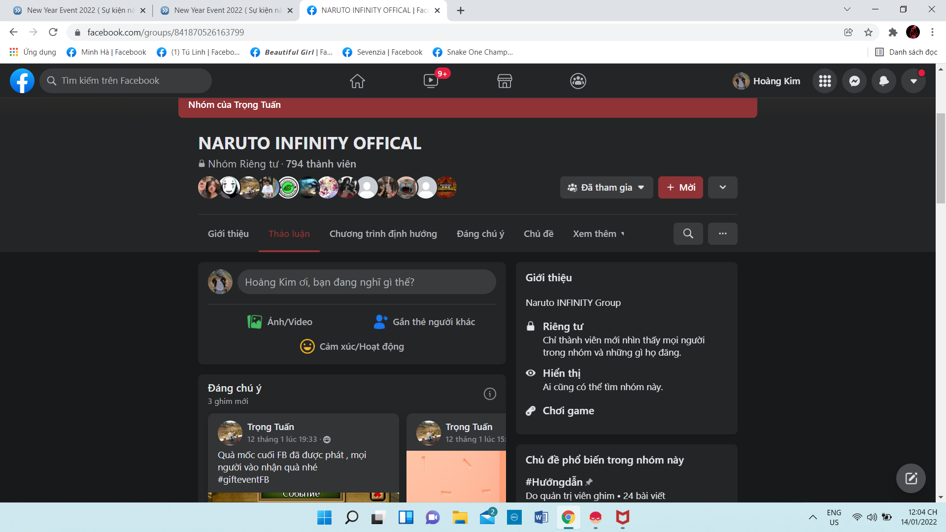946x532 pixels.
Task: Open Microsoft Word from taskbar
Action: 541,517
